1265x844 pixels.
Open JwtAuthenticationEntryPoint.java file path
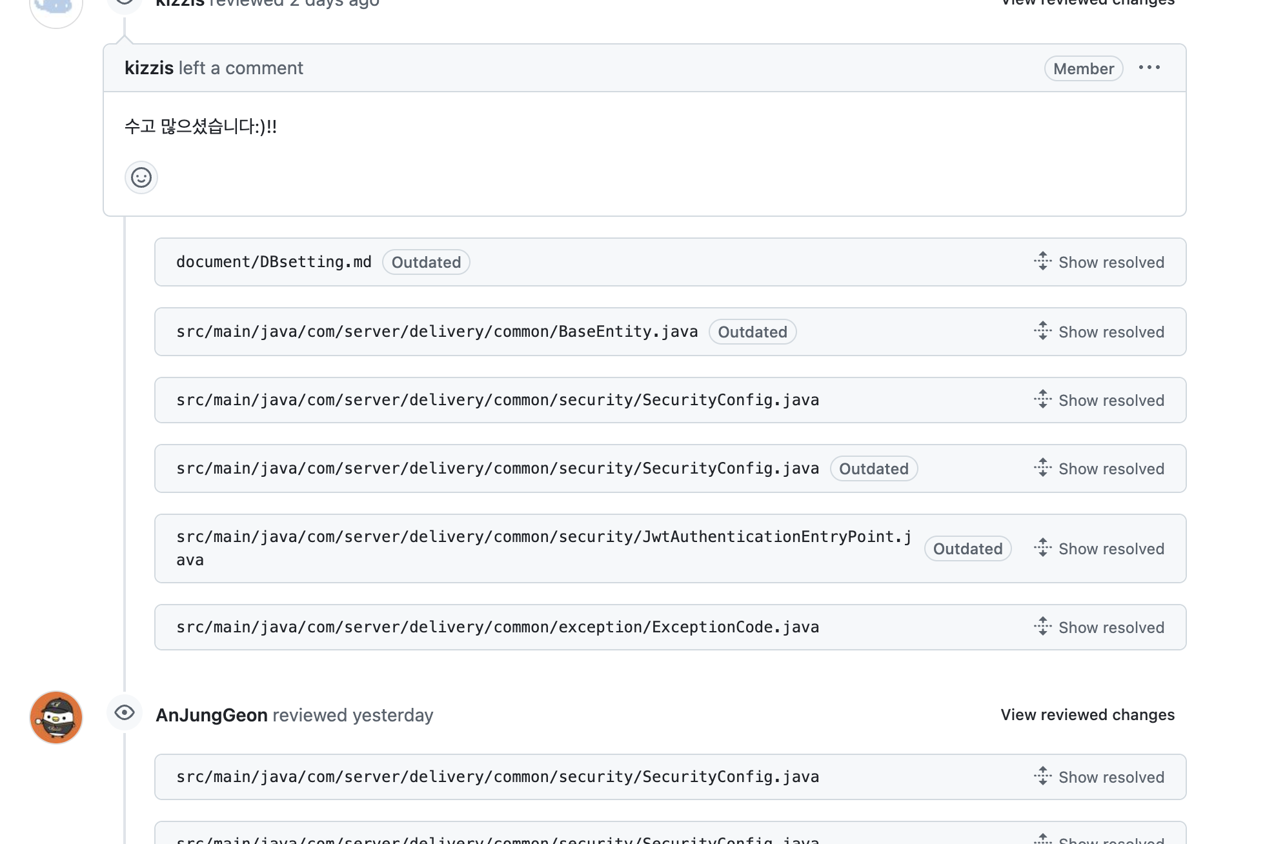point(543,537)
